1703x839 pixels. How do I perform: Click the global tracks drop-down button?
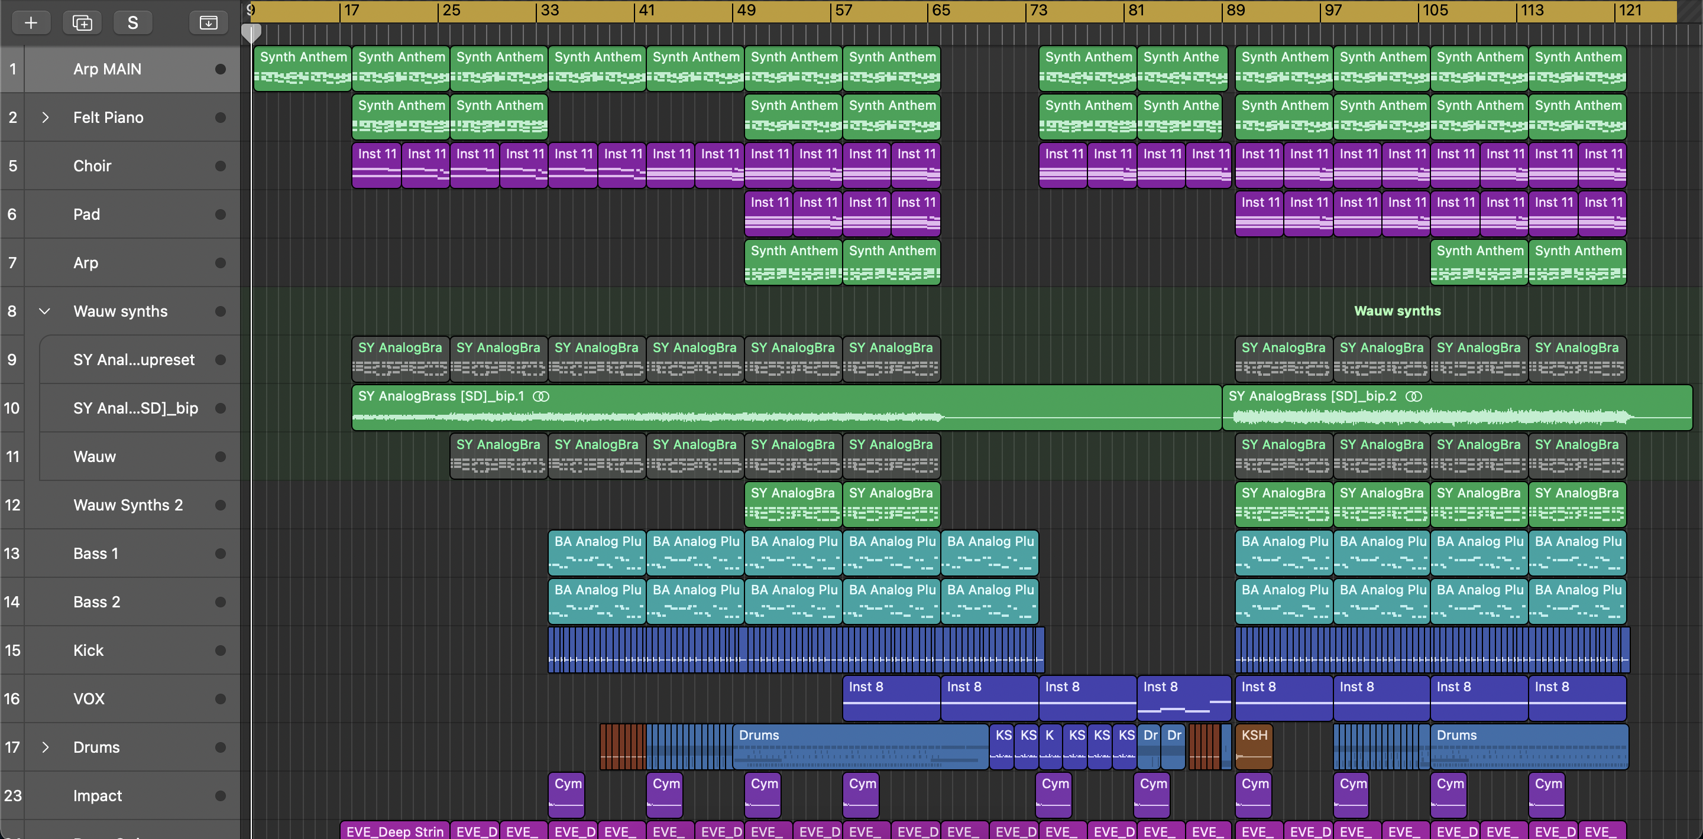pos(208,23)
